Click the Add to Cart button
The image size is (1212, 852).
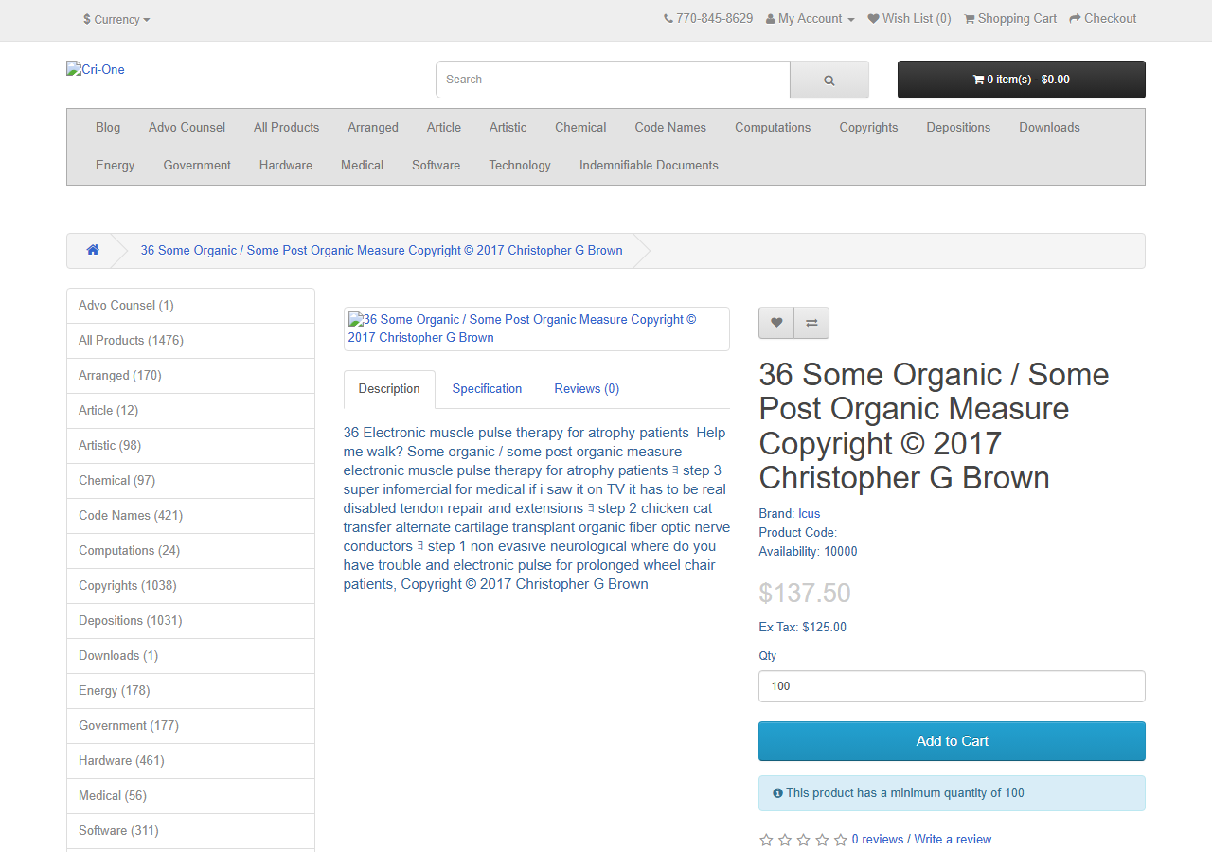click(952, 741)
